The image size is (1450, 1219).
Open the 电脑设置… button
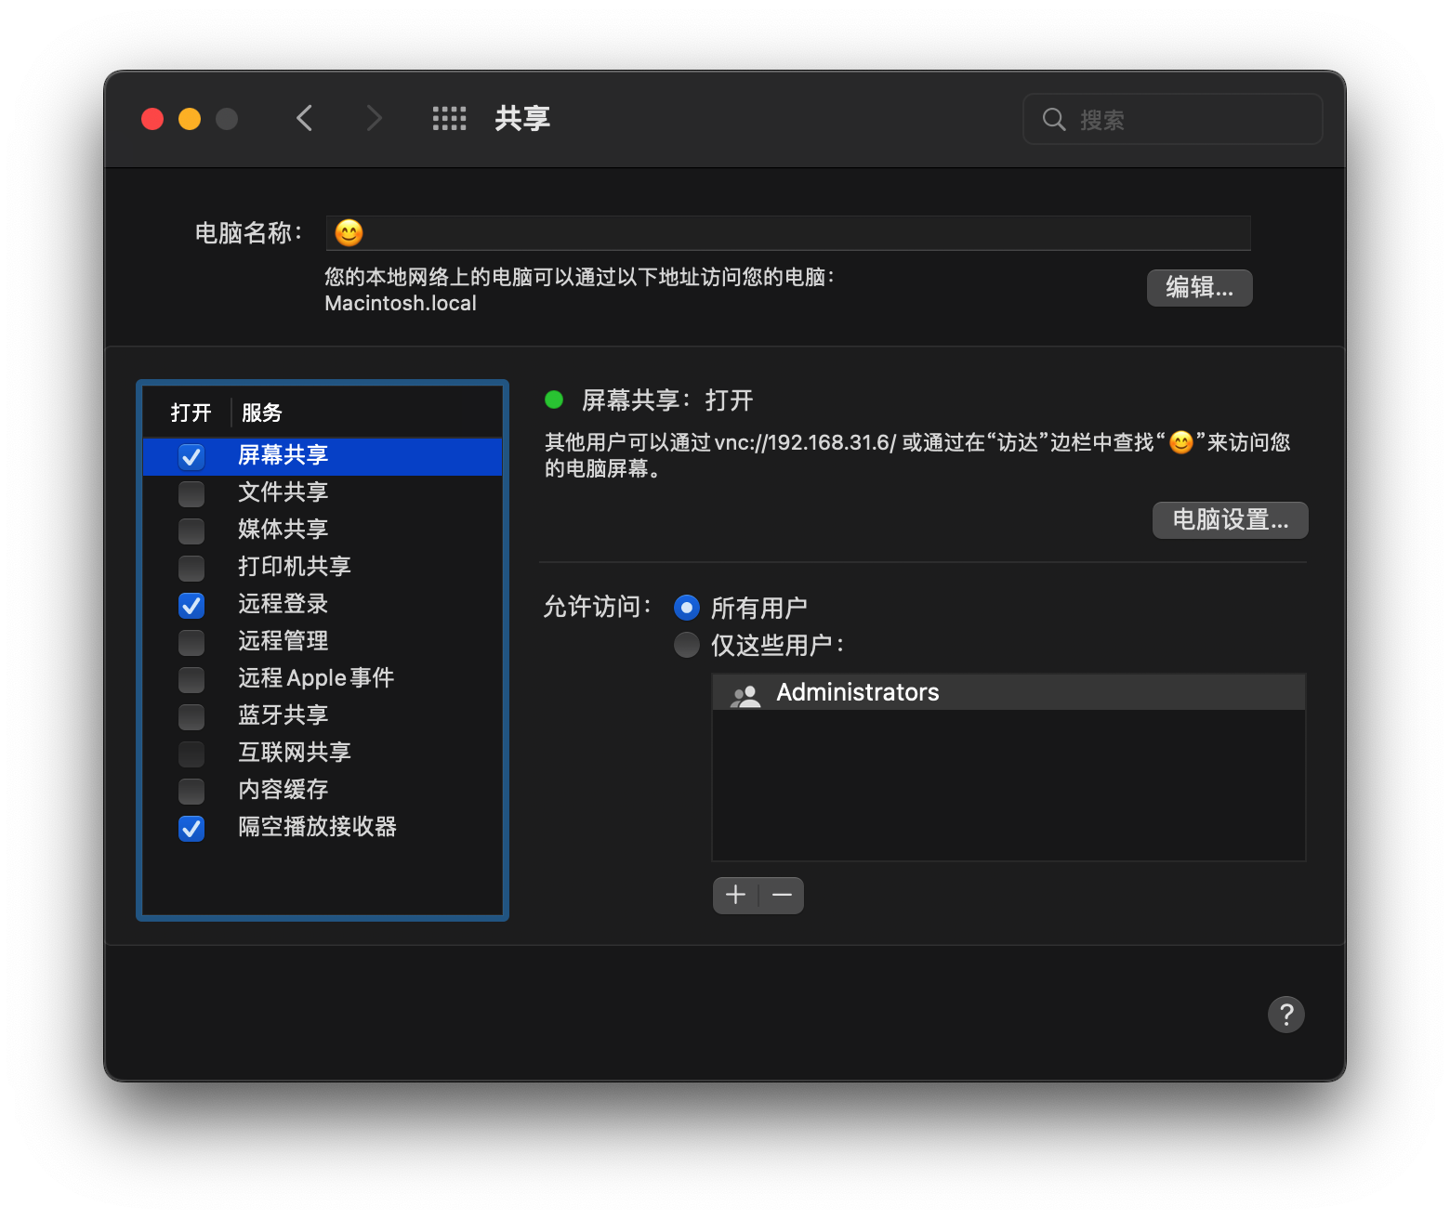(1230, 520)
